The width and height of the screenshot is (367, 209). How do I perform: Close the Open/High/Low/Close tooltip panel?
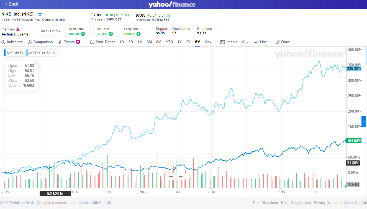point(35,63)
